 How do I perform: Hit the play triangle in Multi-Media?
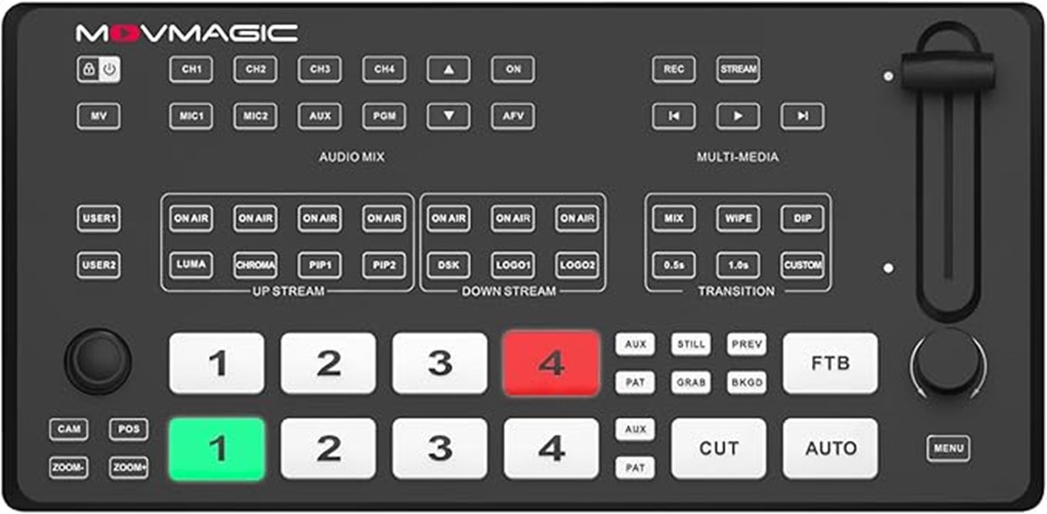point(738,116)
